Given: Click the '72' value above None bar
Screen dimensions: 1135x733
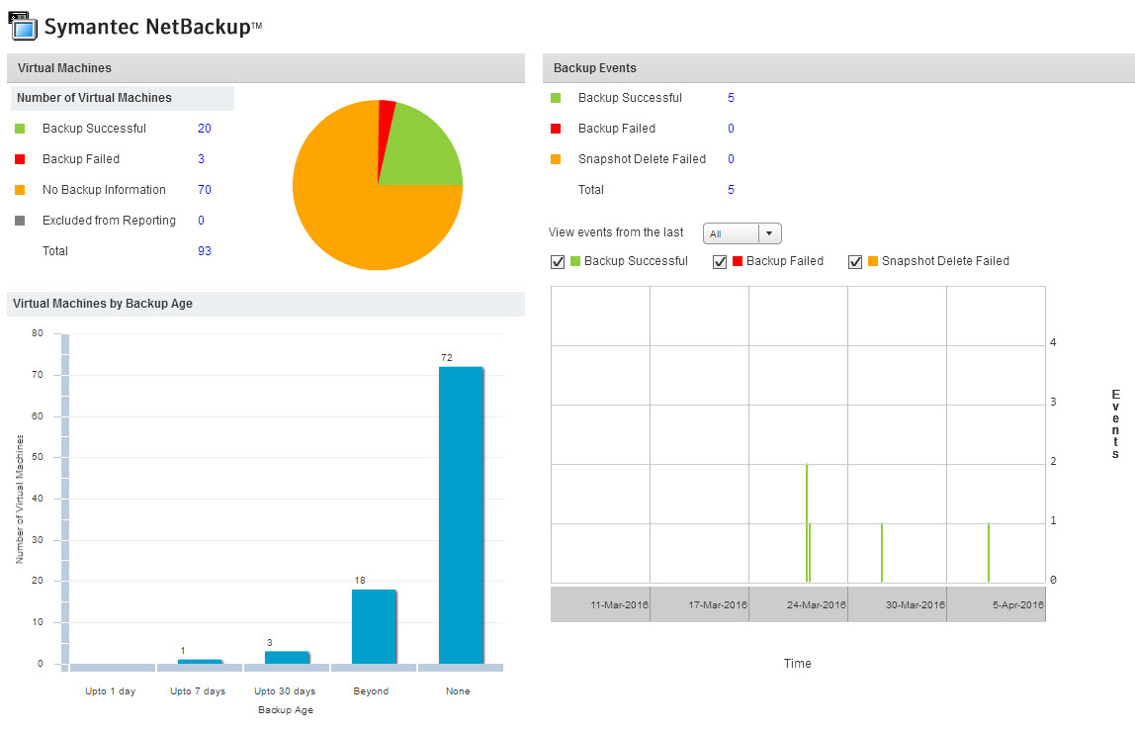Looking at the screenshot, I should coord(447,358).
